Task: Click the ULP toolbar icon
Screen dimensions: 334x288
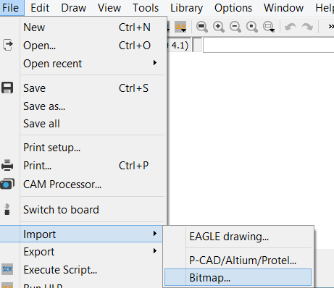Action: click(180, 27)
